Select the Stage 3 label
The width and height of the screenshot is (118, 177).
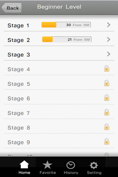tap(19, 55)
